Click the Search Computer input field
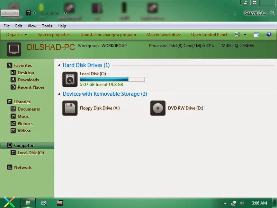277x208 pixels. point(255,13)
